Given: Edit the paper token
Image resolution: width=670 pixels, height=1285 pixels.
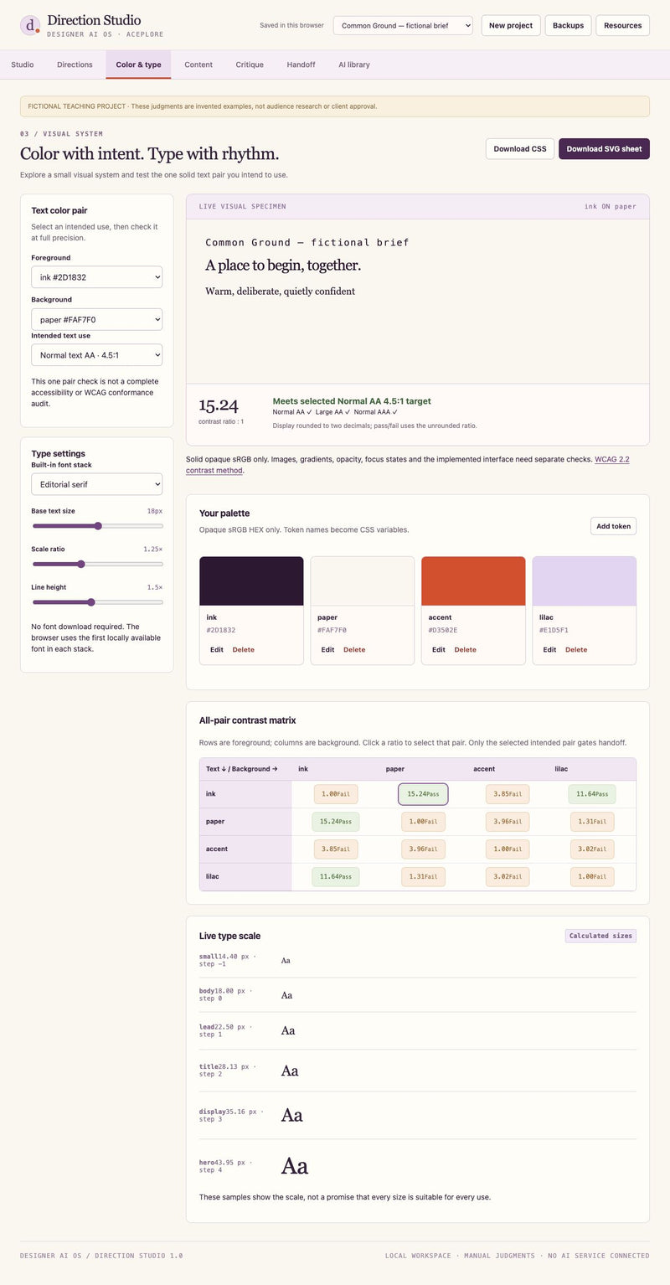Looking at the screenshot, I should [x=327, y=650].
